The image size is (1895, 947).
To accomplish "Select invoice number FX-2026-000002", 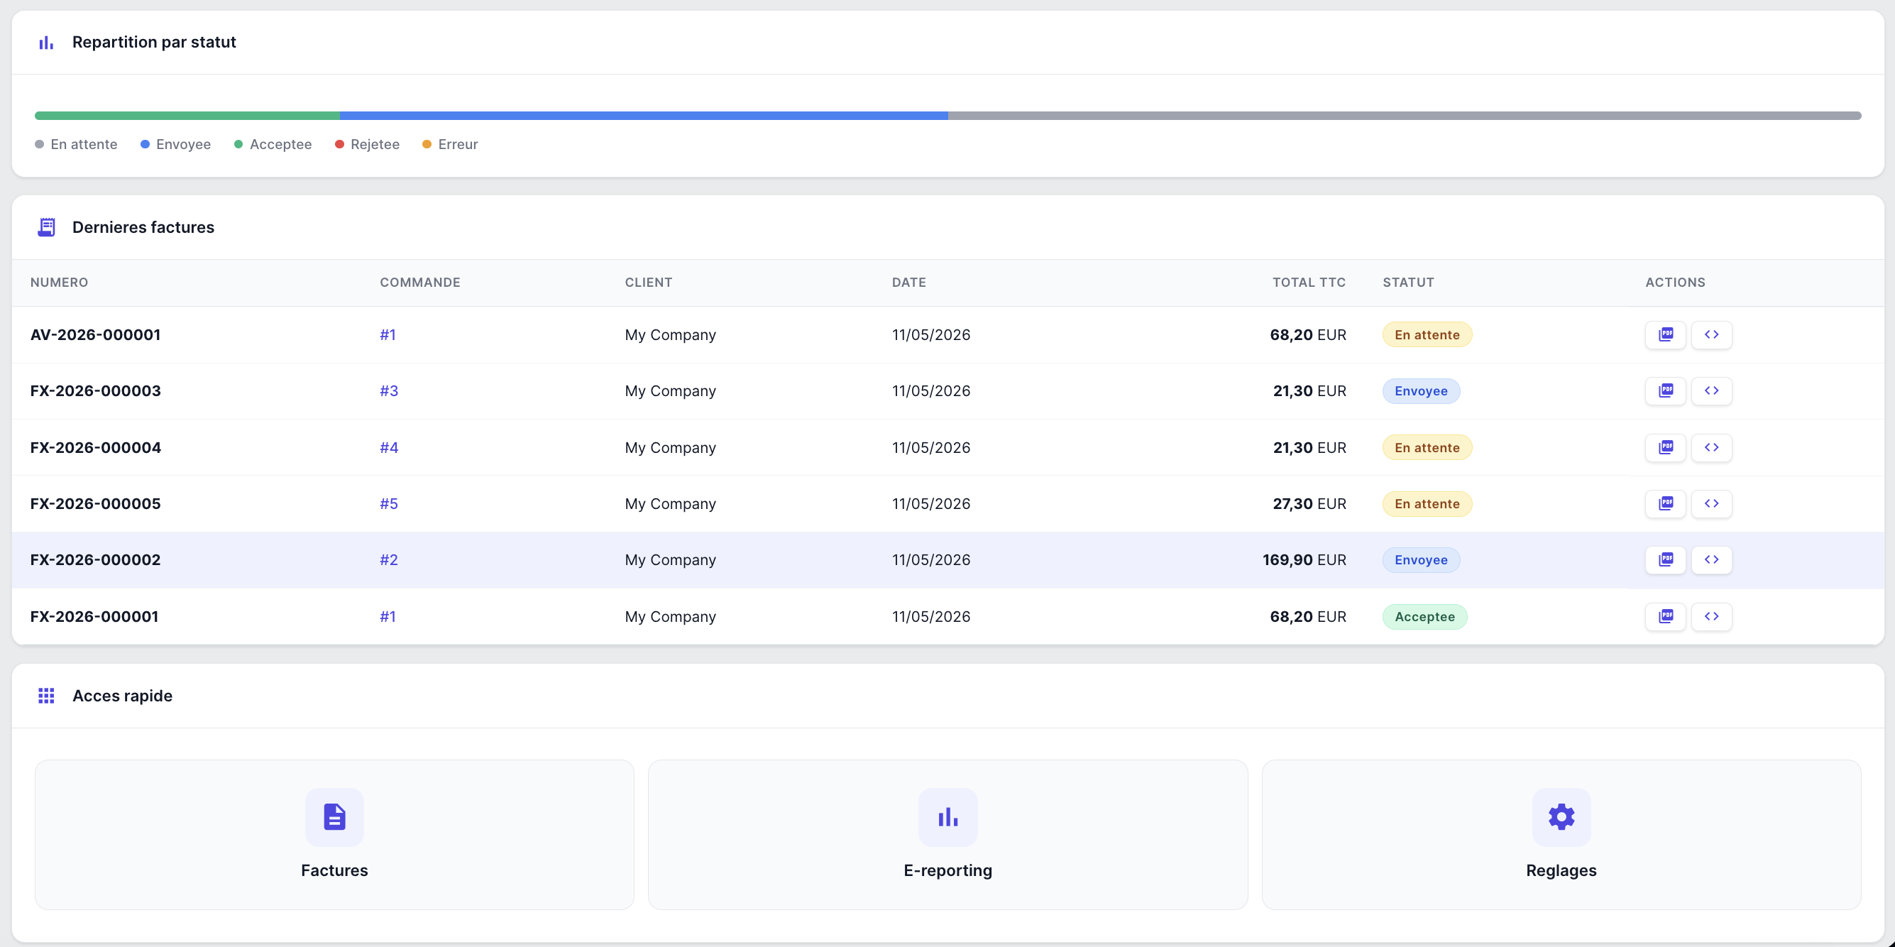I will pos(95,560).
